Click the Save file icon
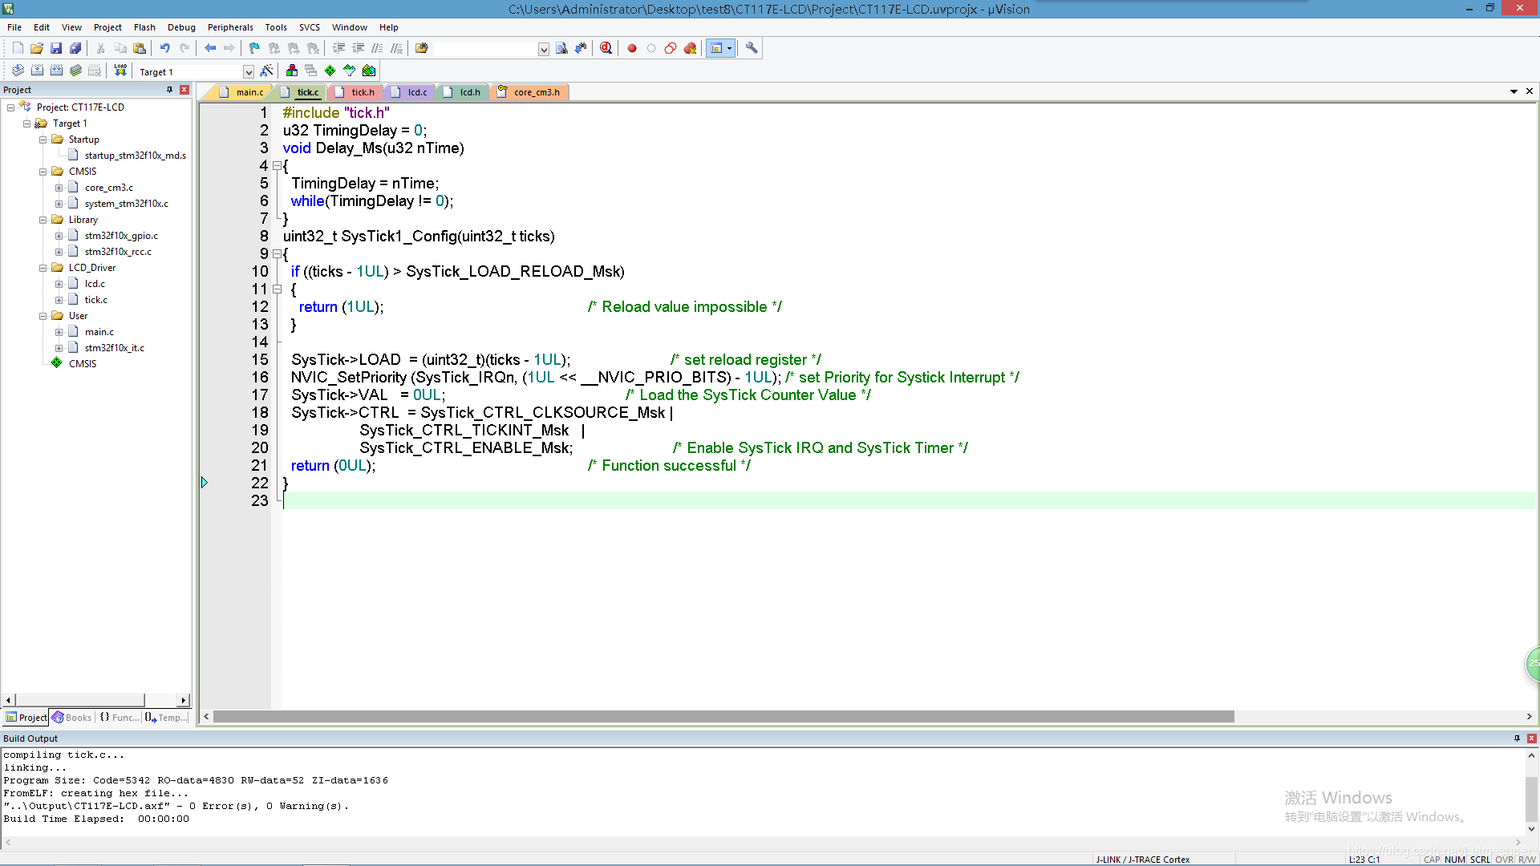Screen dimensions: 1540x866 pos(56,48)
